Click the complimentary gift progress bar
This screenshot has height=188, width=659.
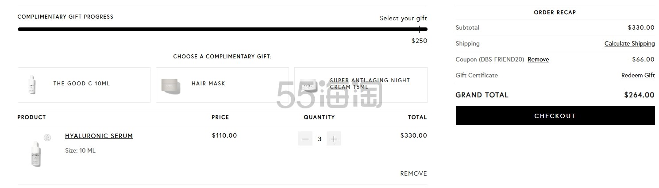point(222,29)
